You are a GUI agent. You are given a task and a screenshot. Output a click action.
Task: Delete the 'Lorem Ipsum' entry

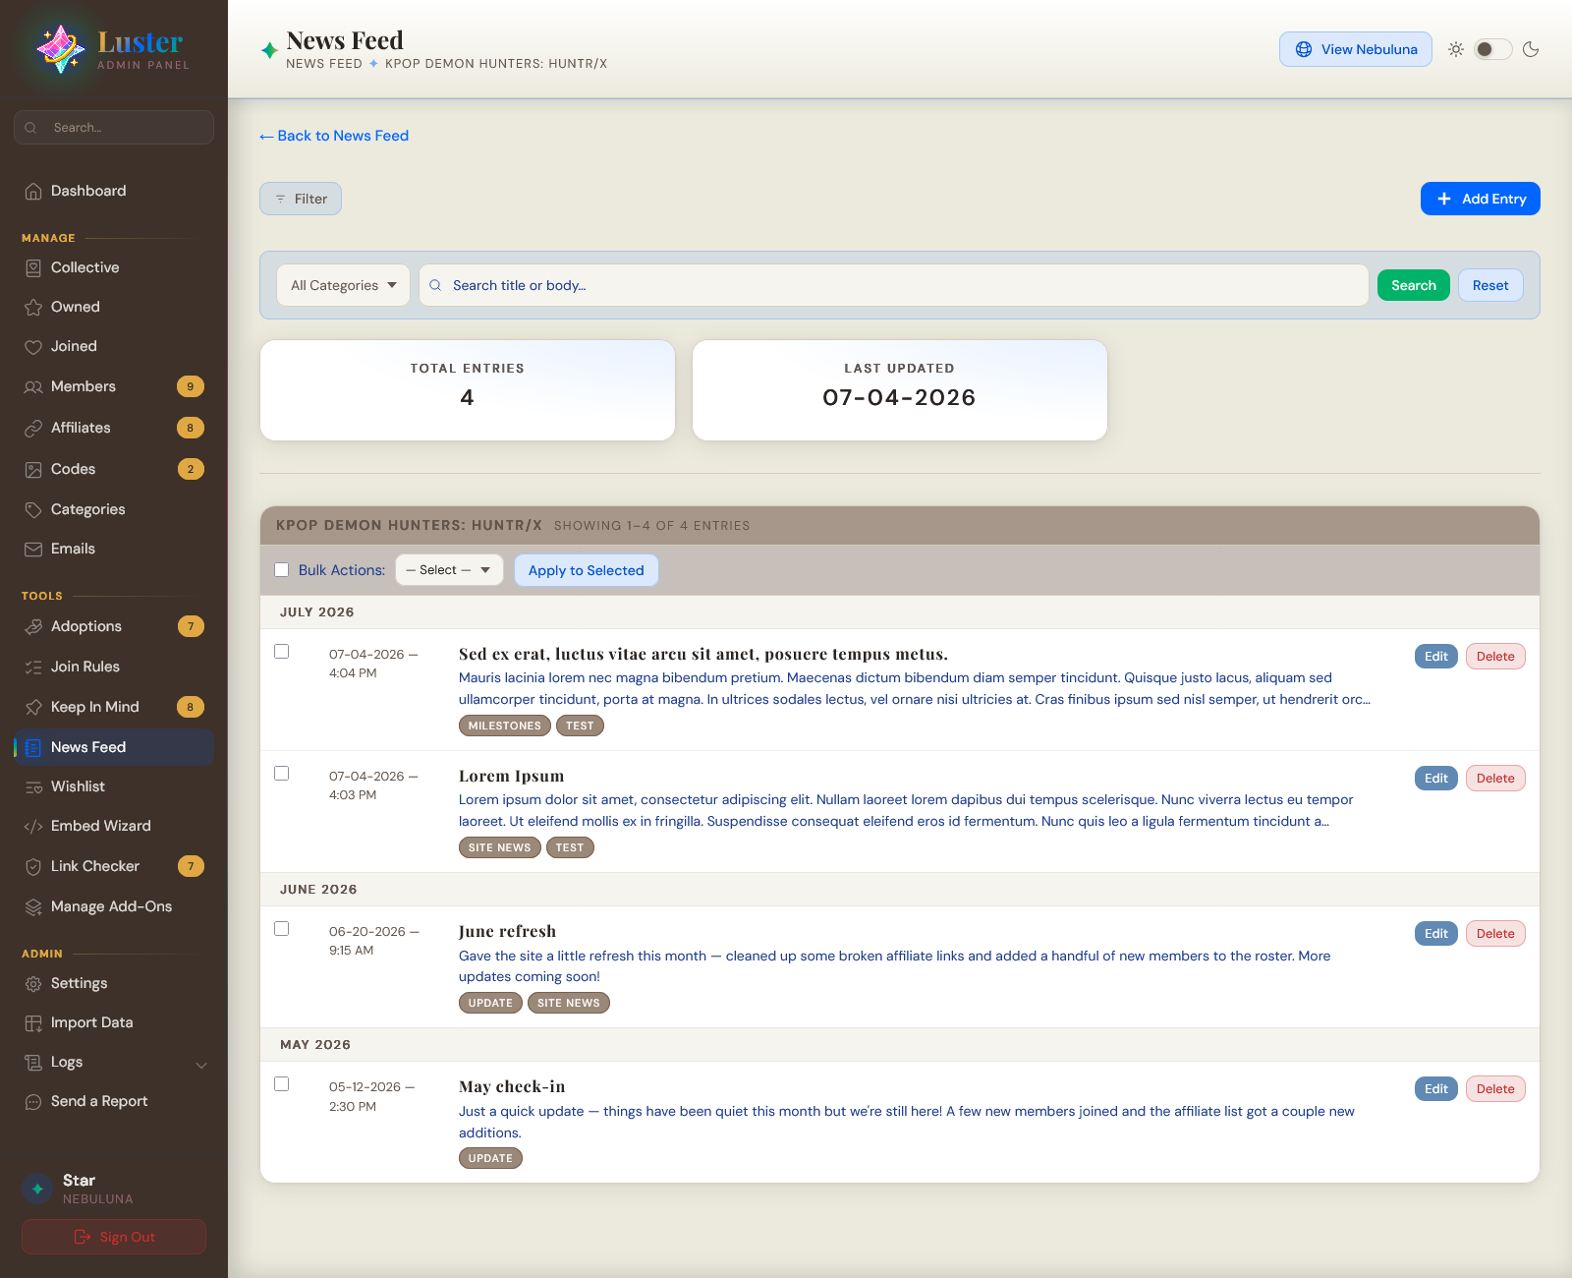[x=1495, y=779]
